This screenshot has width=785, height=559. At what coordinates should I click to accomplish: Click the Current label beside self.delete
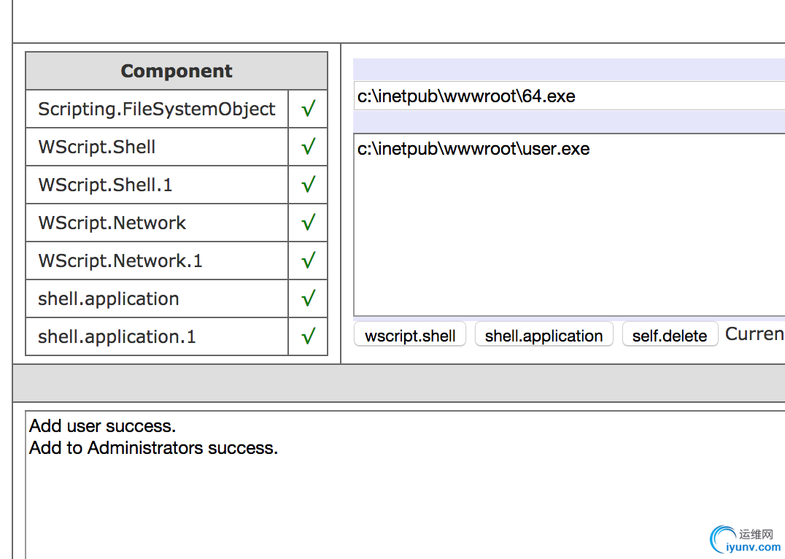tap(754, 334)
